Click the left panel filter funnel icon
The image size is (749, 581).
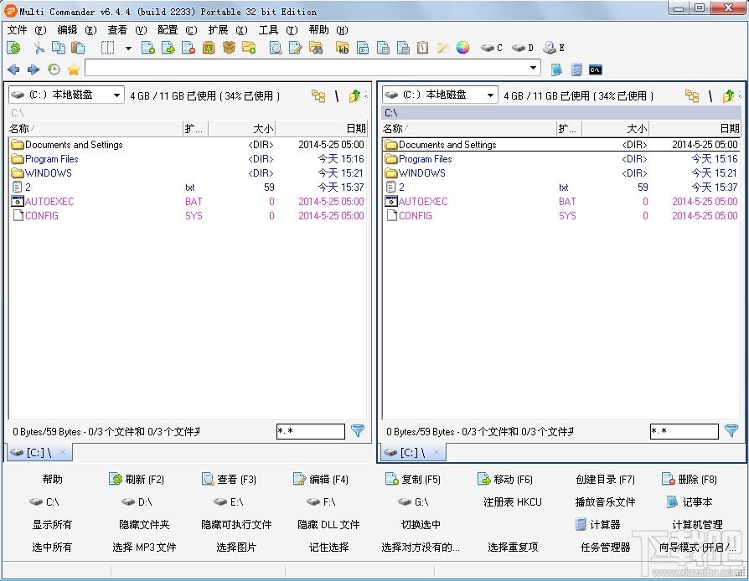point(358,431)
